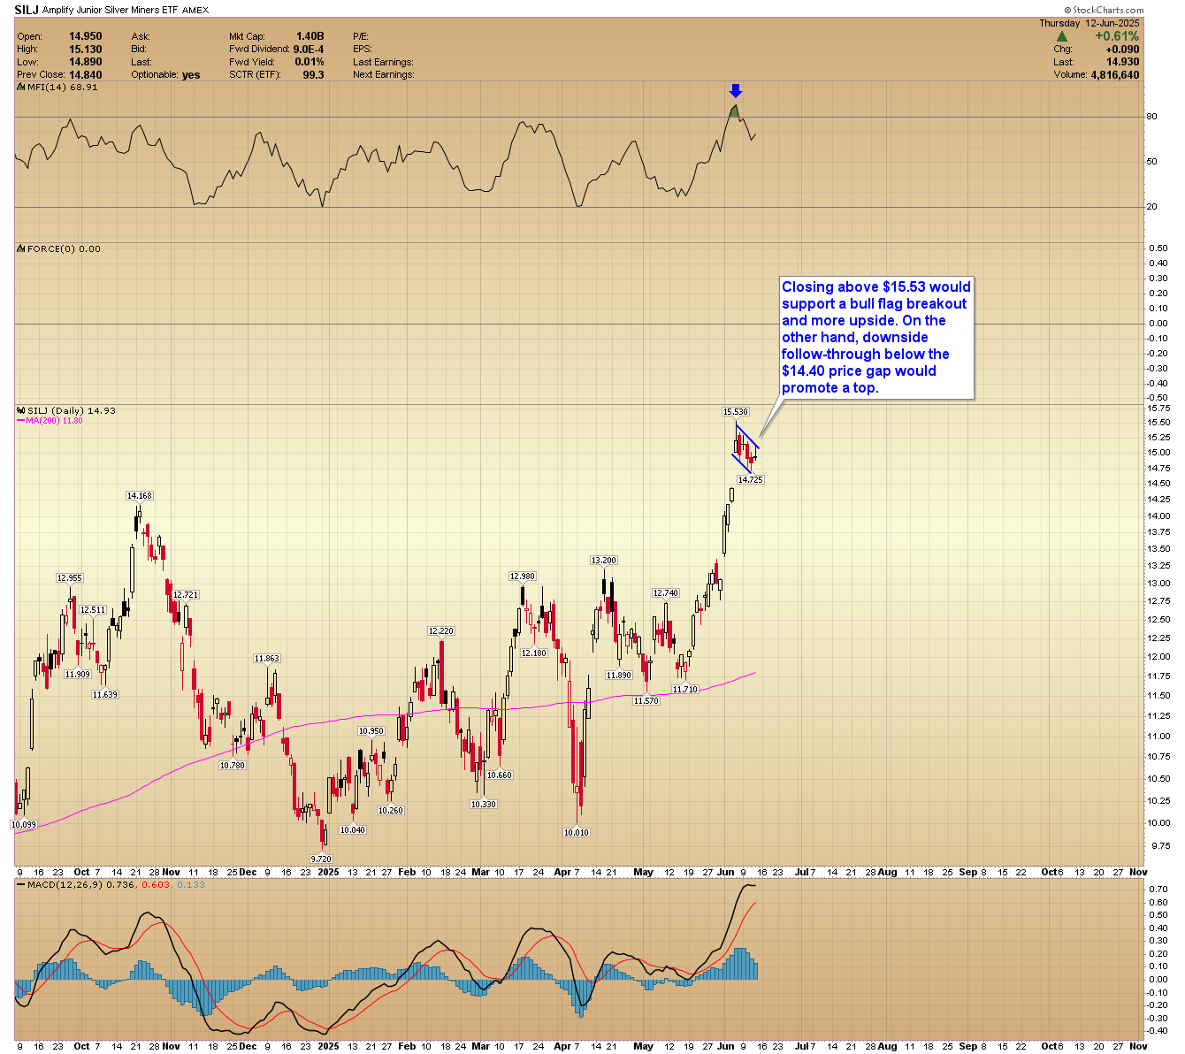Click the green up-triangle price change icon
The height and width of the screenshot is (1054, 1185).
[1061, 37]
